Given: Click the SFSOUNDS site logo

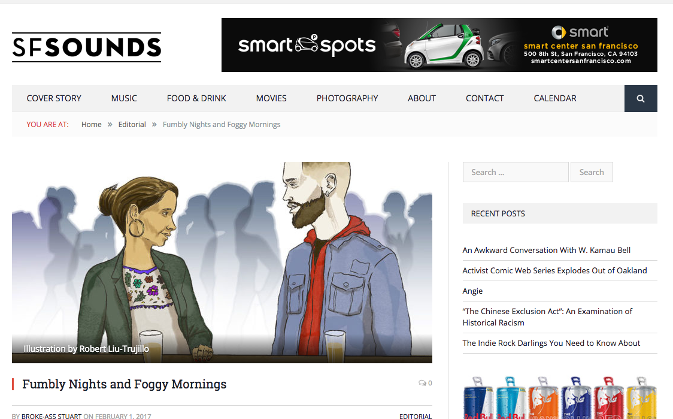Looking at the screenshot, I should pyautogui.click(x=87, y=47).
